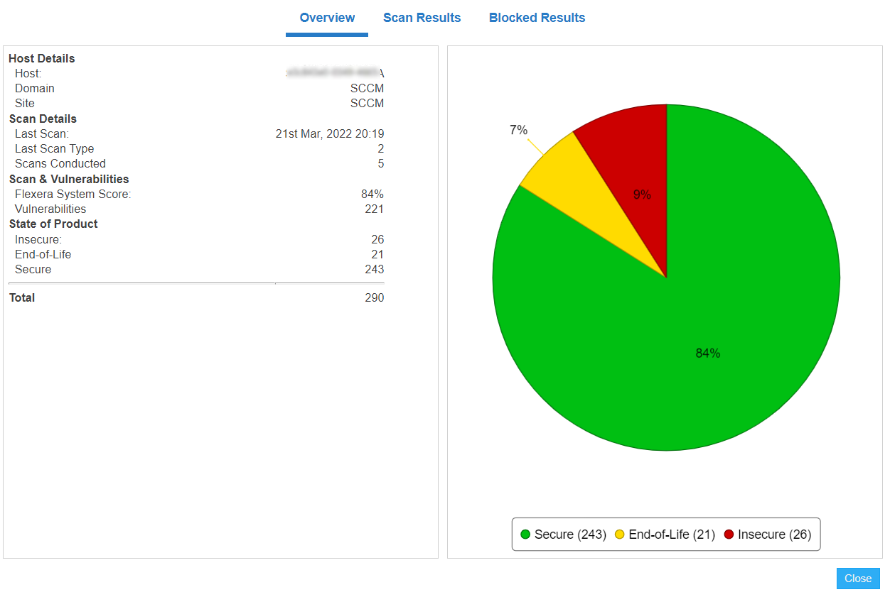
Task: Toggle the Insecure (26) legend label
Action: (x=774, y=535)
